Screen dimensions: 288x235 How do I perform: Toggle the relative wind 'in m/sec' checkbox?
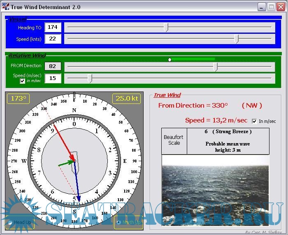point(23,81)
